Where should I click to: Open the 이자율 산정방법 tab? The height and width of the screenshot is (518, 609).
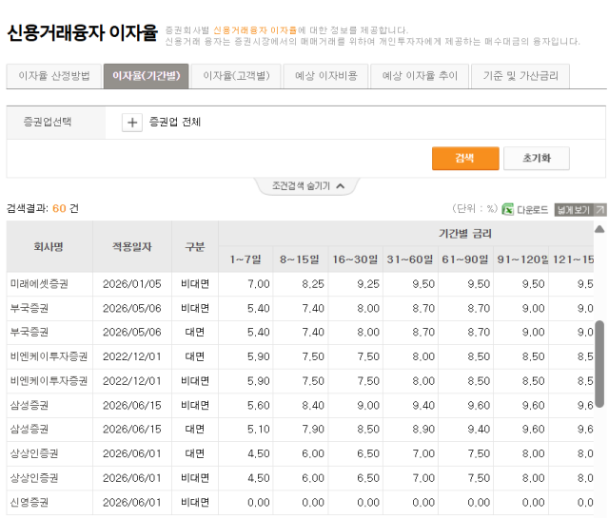pos(54,76)
